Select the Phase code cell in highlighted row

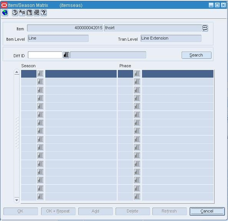pos(126,74)
